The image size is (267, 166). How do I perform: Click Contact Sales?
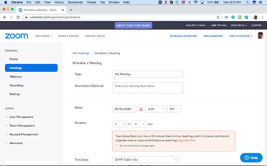[95, 36]
